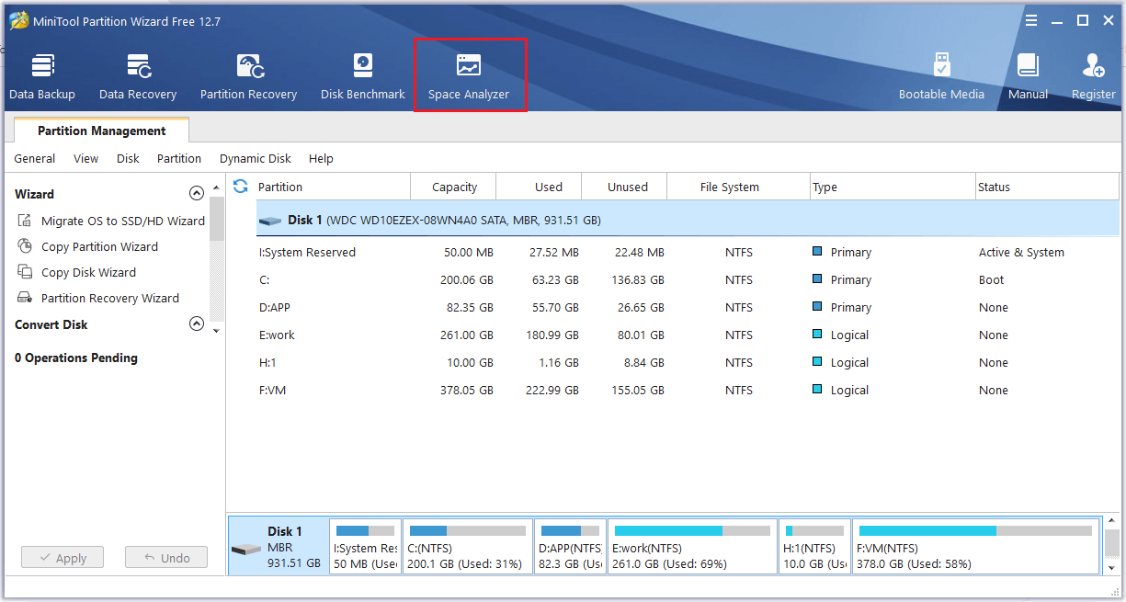Refresh the partition list icon
The image size is (1126, 602).
(241, 187)
